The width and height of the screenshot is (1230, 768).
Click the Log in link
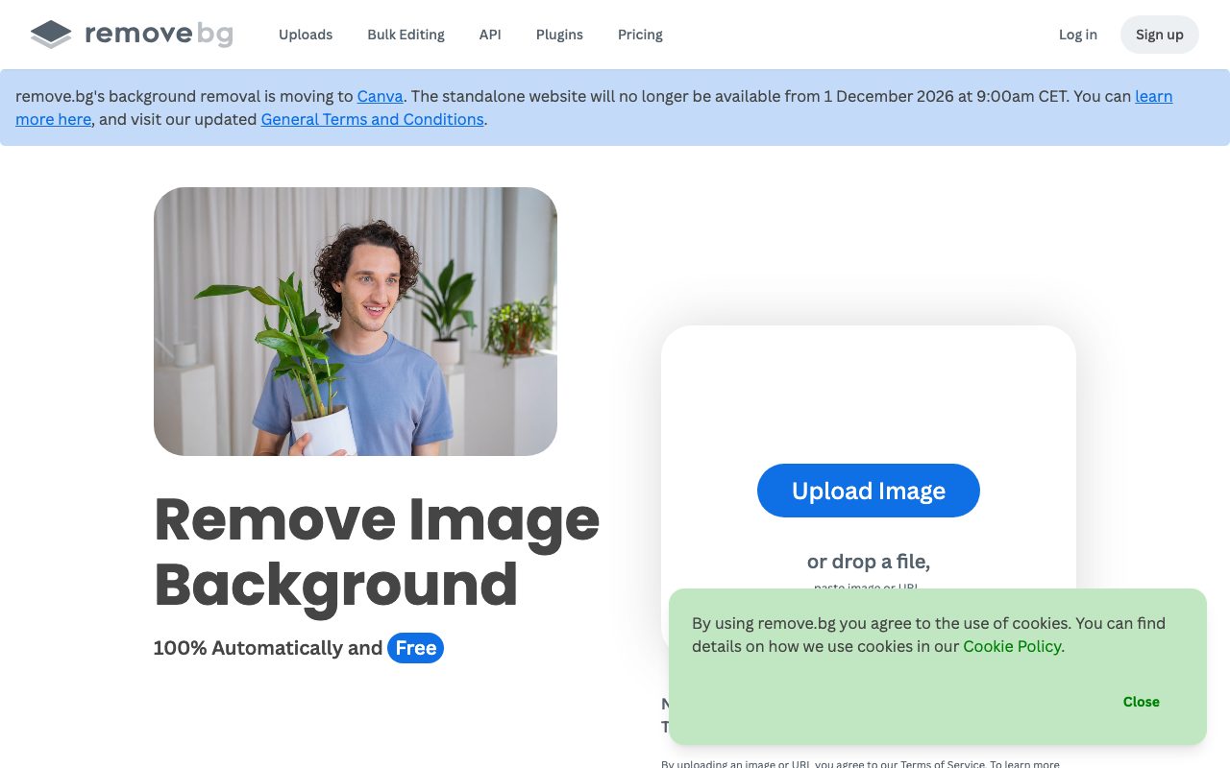click(x=1078, y=35)
